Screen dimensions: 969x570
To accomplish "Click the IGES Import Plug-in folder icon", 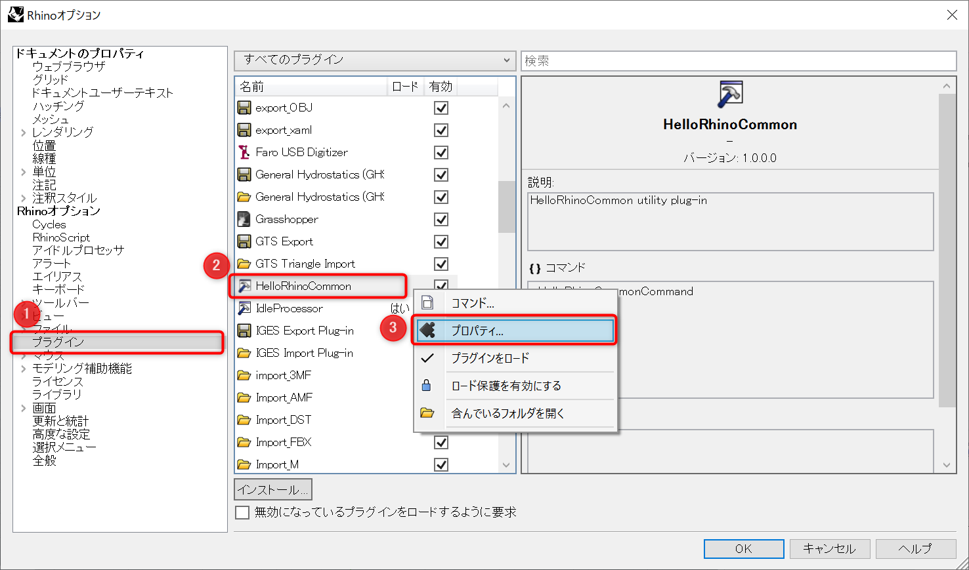I will click(244, 353).
